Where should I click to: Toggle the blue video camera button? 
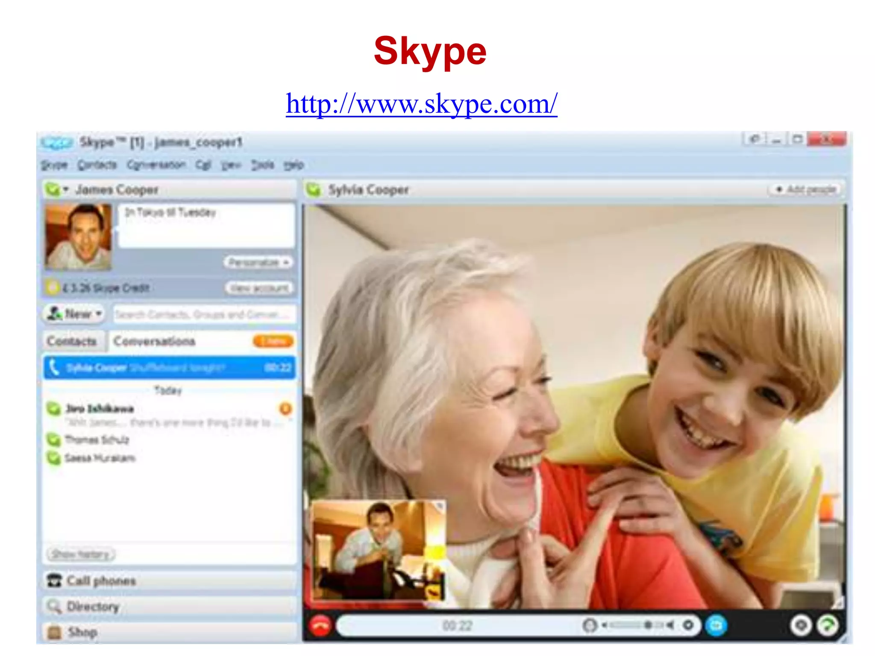(716, 626)
